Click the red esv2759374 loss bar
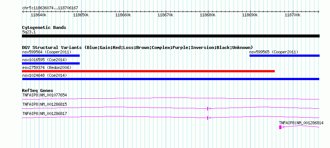 pos(148,71)
